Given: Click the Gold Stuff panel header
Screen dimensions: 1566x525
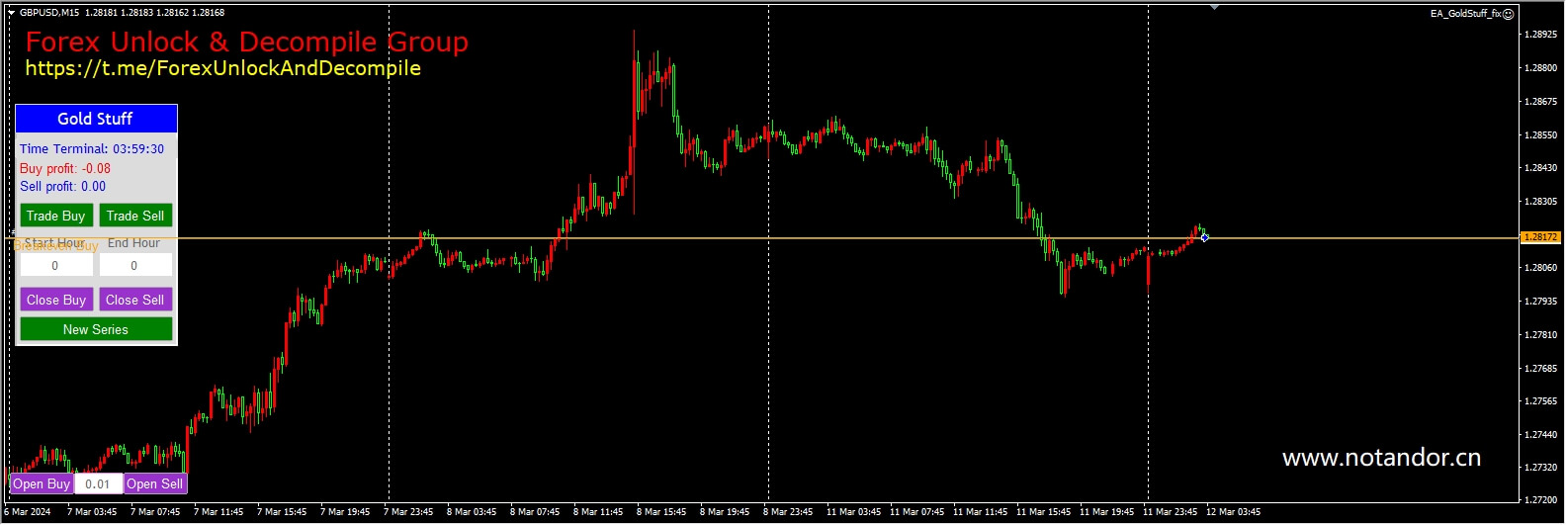Looking at the screenshot, I should [96, 119].
